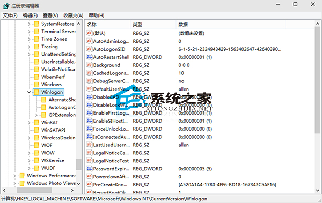Click values list scroll up arrow

click(318, 24)
